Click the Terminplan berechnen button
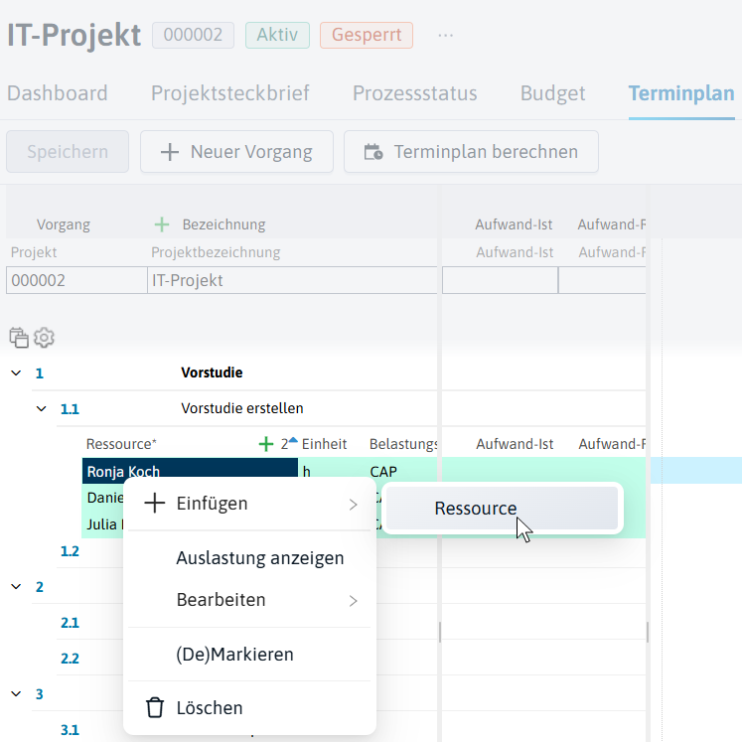 pyautogui.click(x=471, y=152)
